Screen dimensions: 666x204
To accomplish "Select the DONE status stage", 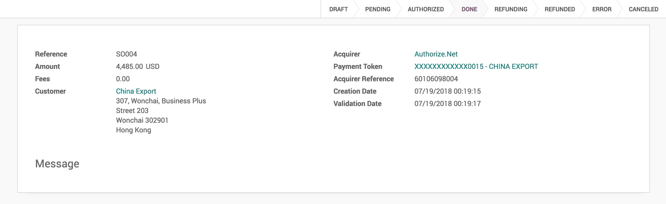I will [469, 9].
